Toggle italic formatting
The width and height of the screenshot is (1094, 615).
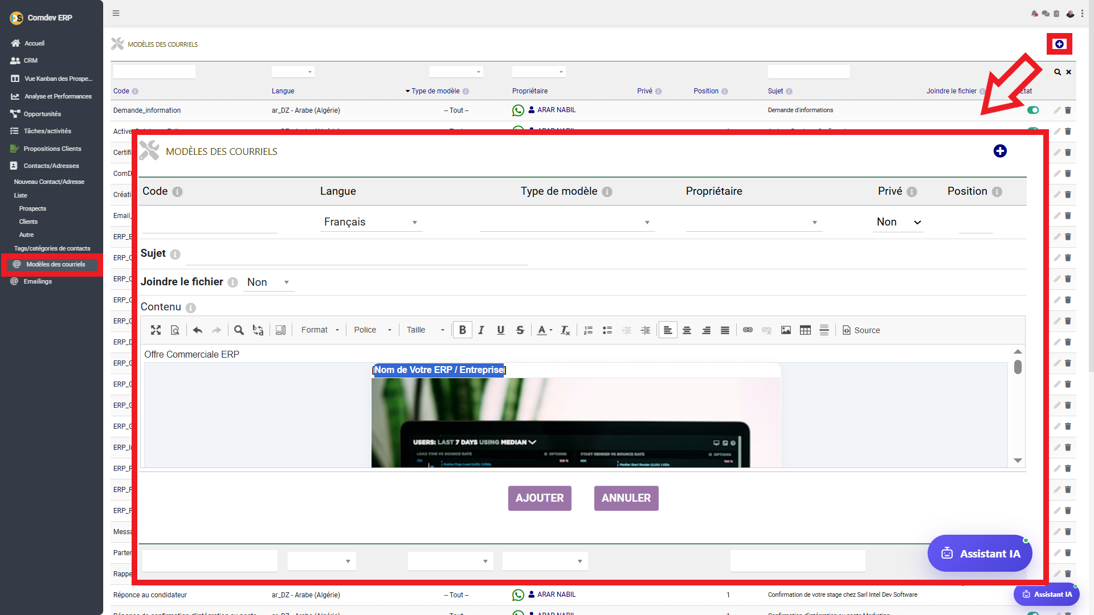coord(481,330)
